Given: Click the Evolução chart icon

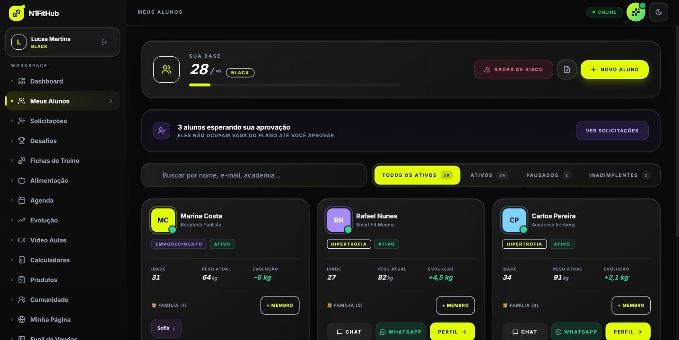Looking at the screenshot, I should (x=22, y=220).
